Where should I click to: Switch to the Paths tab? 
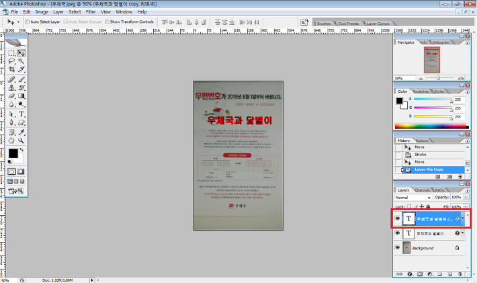(439, 190)
